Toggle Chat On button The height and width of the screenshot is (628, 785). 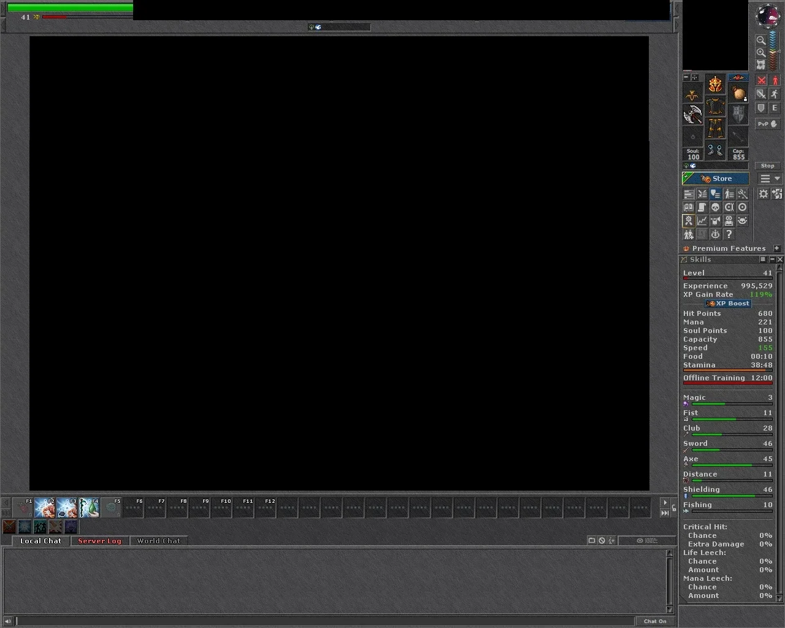(655, 621)
